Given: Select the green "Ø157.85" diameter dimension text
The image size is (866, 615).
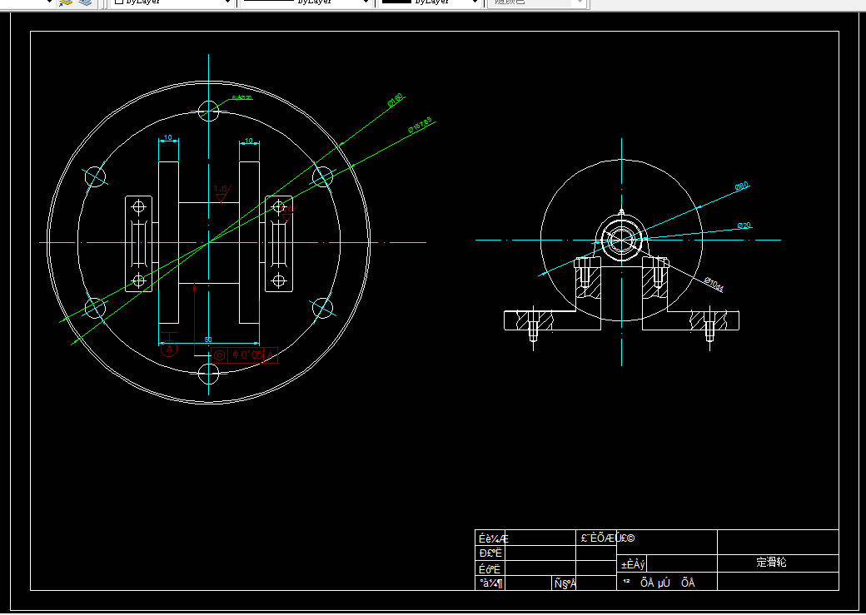Looking at the screenshot, I should click(x=421, y=126).
